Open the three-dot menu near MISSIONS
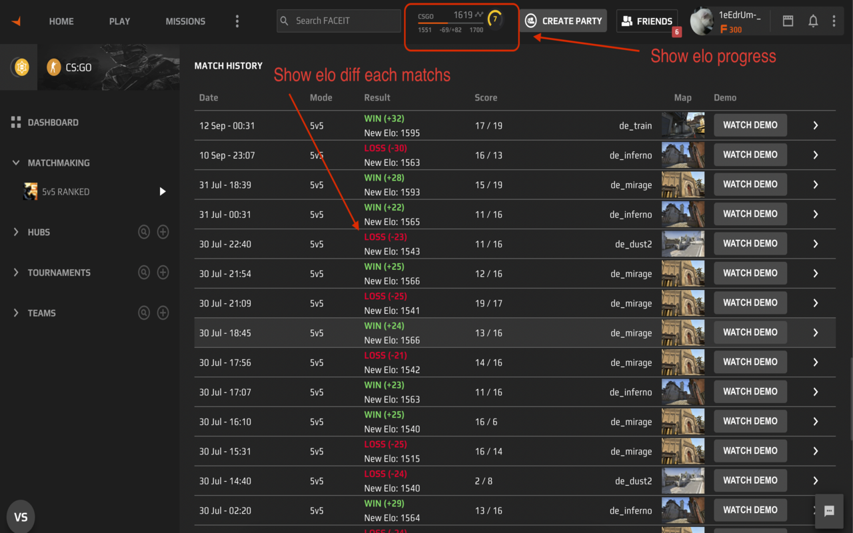The image size is (853, 533). [x=237, y=21]
